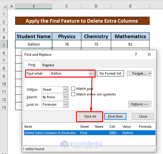Click the No Format Set preview box
Viewport: 163px width, 154px height.
(110, 73)
